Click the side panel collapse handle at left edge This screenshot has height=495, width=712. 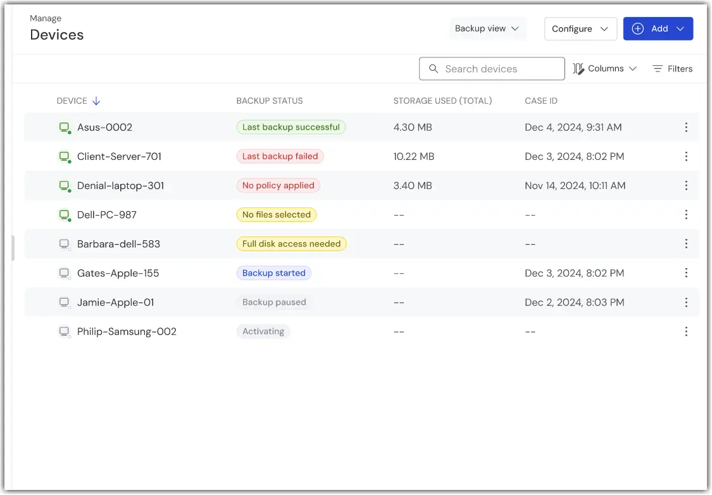coord(13,248)
